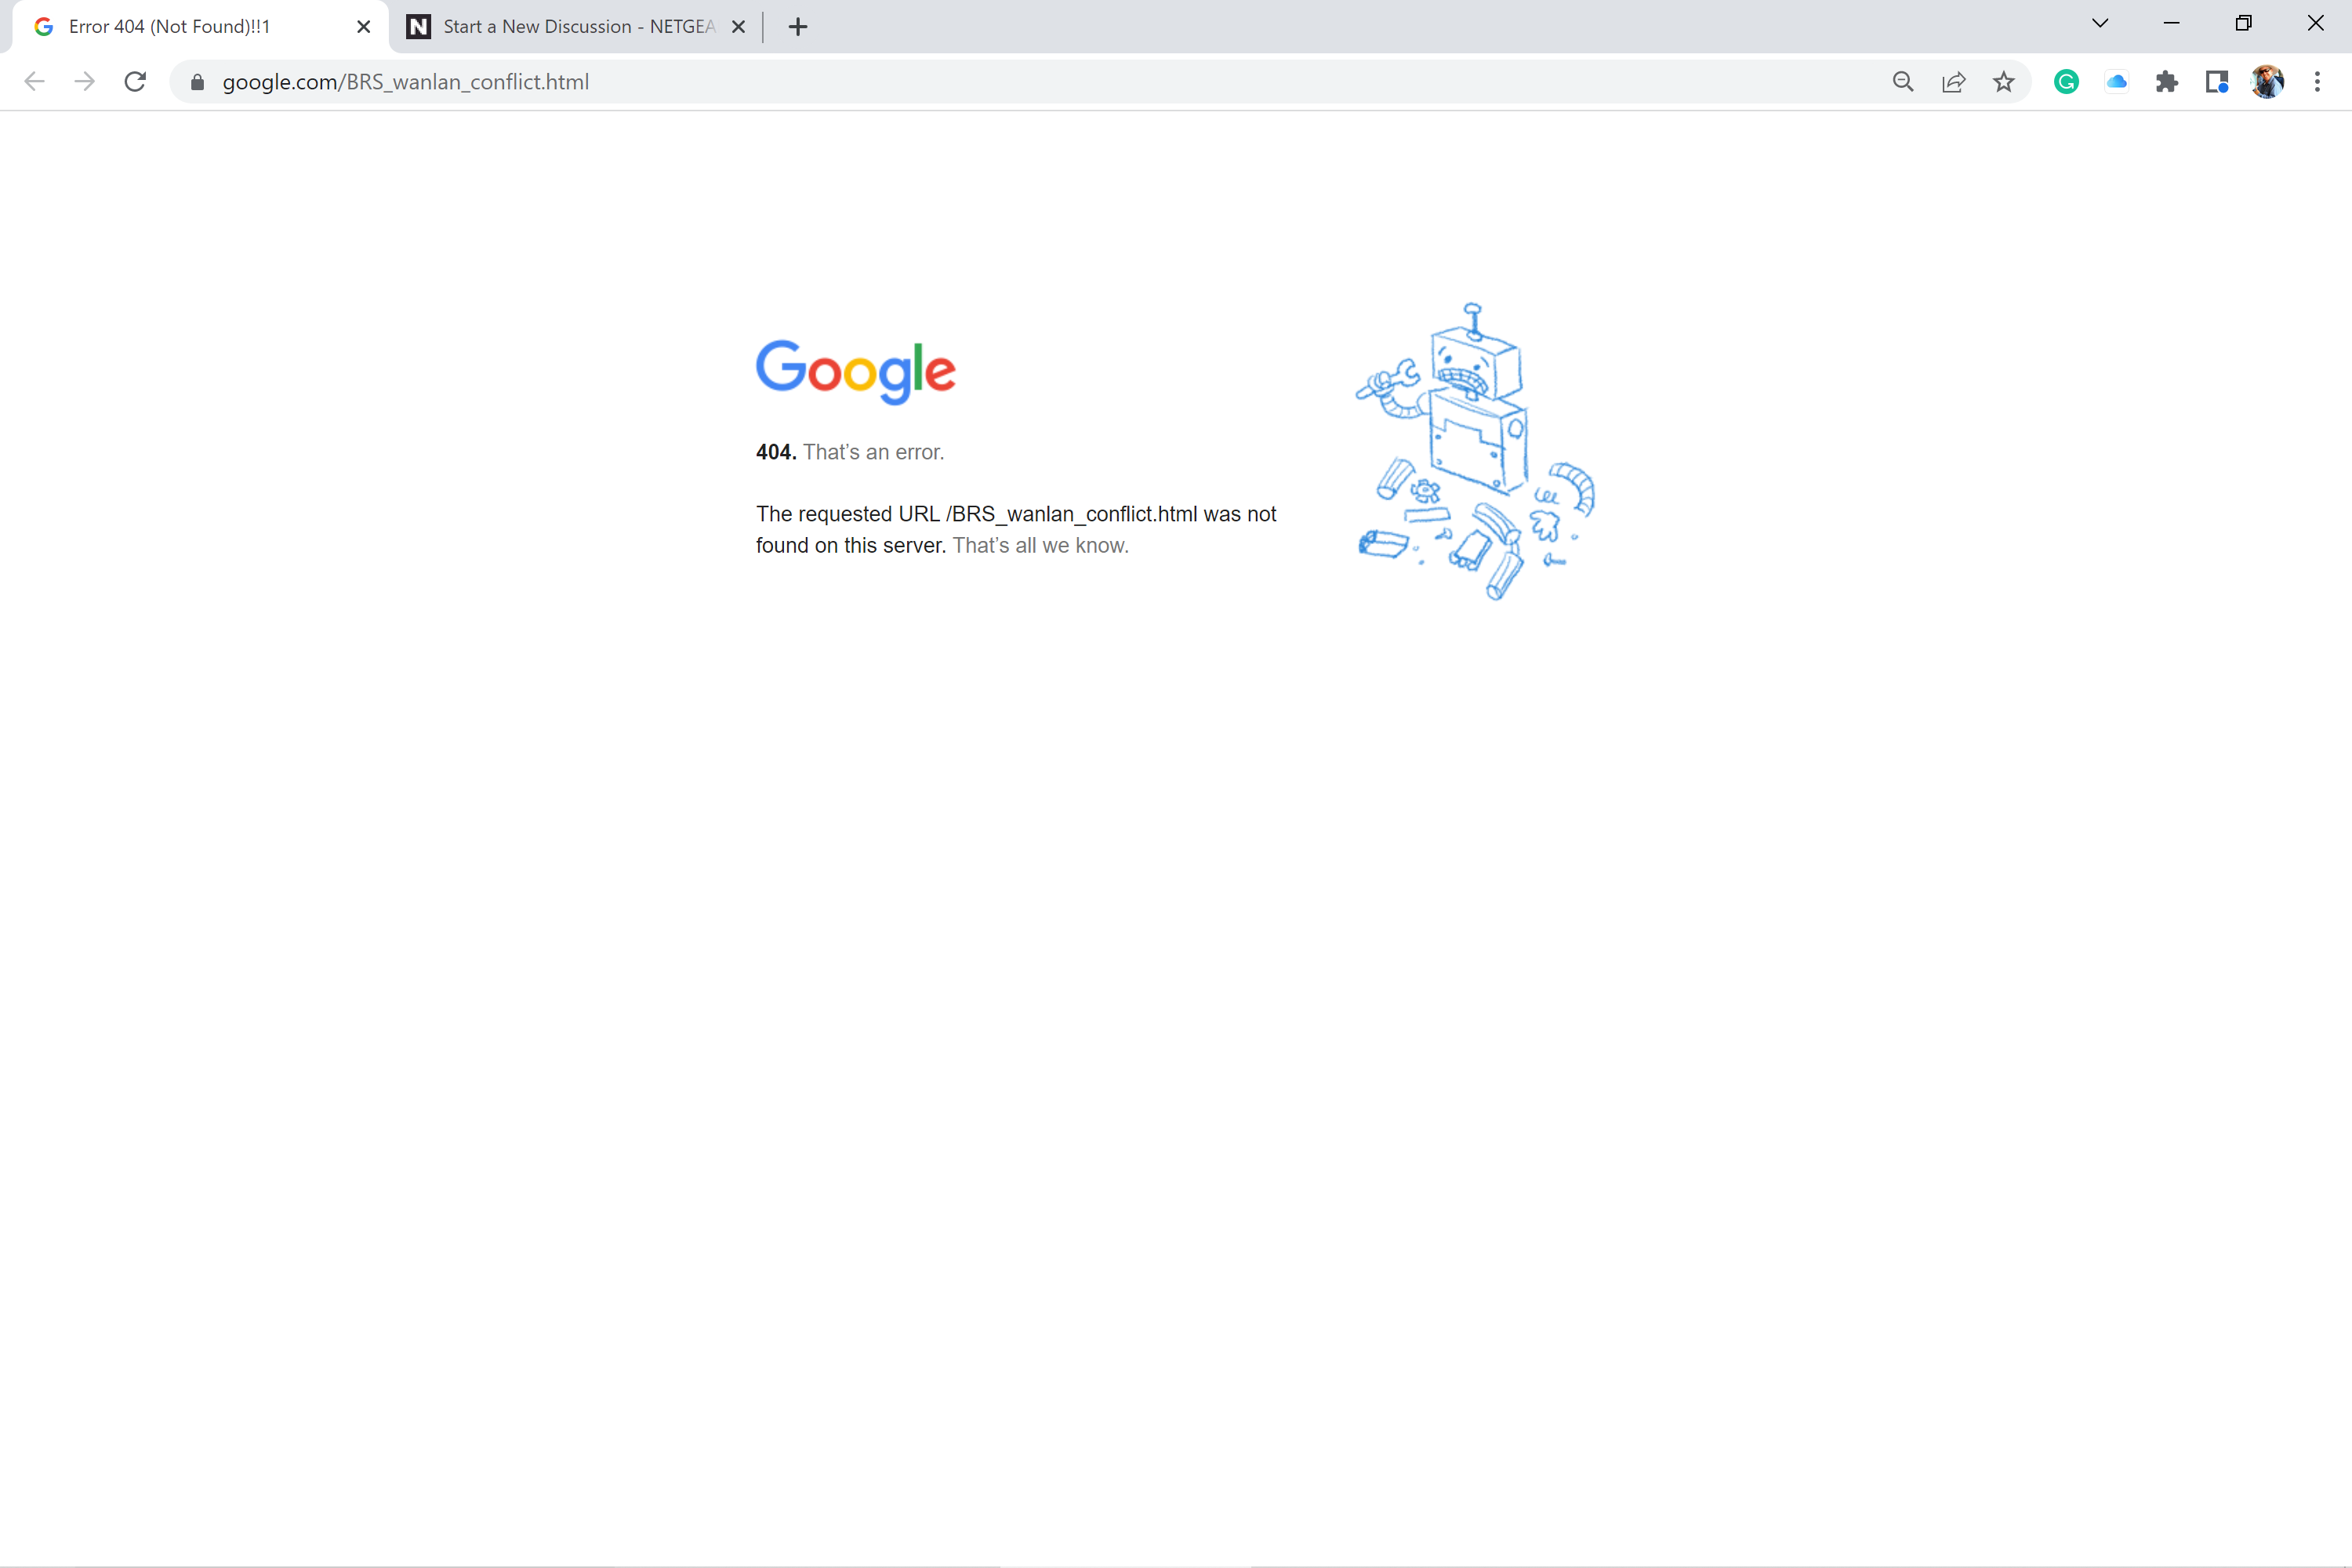
Task: Open the Extensions puzzle piece menu
Action: tap(2166, 82)
